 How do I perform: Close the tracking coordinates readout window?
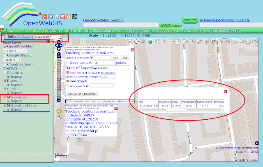[x=116, y=109]
